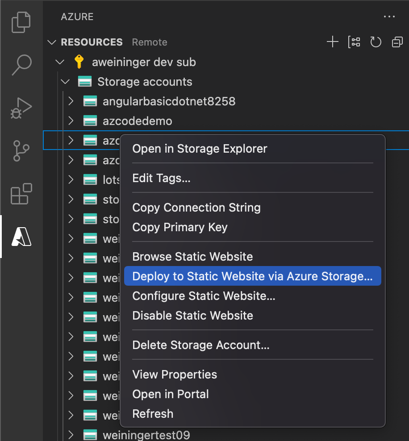
Task: Select the Azure view icon
Action: click(21, 237)
